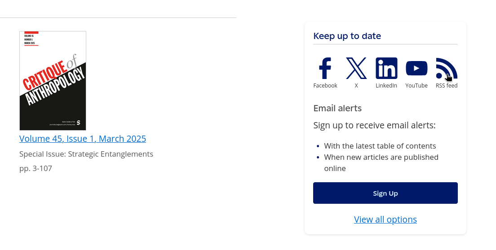Open the LinkedIn icon
The height and width of the screenshot is (250, 496).
coord(386,68)
